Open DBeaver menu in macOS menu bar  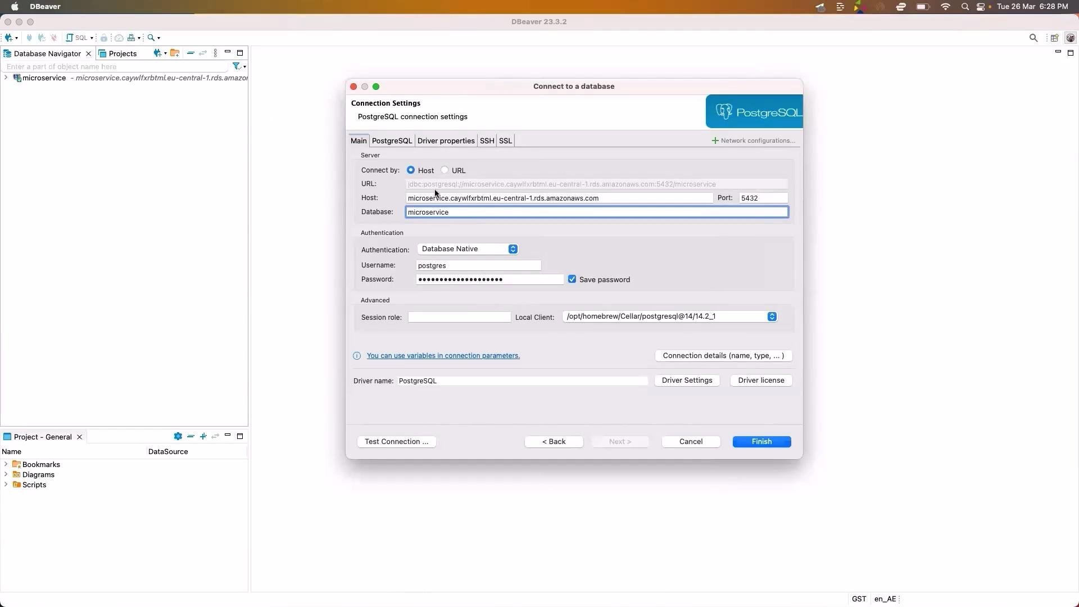click(45, 7)
